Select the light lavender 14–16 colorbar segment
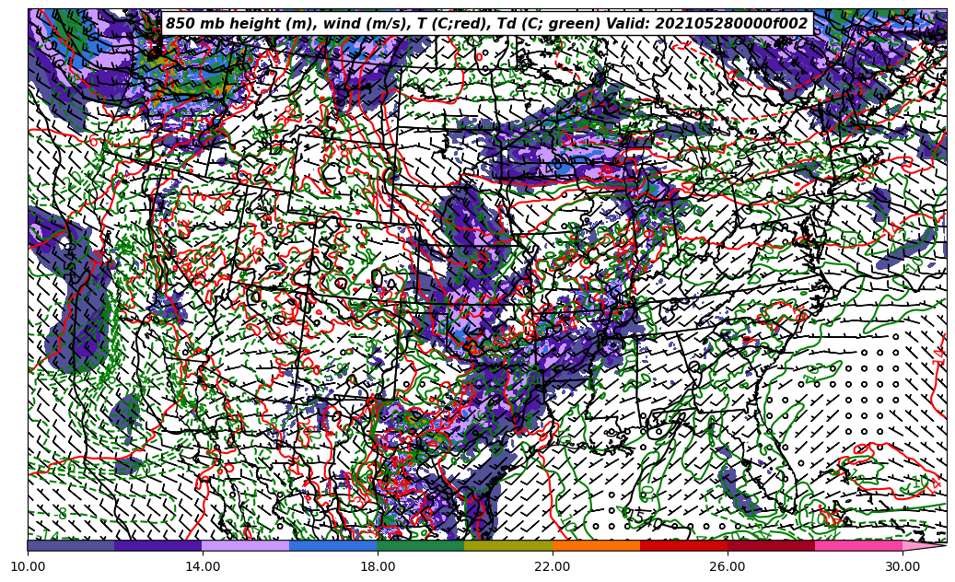This screenshot has width=955, height=582. 246,545
